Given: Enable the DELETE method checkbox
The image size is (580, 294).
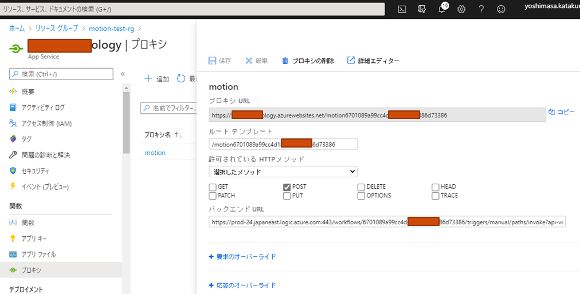Looking at the screenshot, I should [361, 187].
